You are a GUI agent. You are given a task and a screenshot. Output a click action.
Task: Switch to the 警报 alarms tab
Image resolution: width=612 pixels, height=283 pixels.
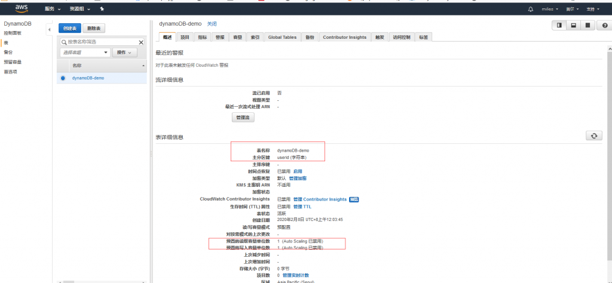(x=220, y=37)
